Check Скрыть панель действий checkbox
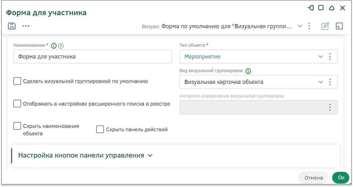This screenshot has height=187, width=353. coord(100,129)
